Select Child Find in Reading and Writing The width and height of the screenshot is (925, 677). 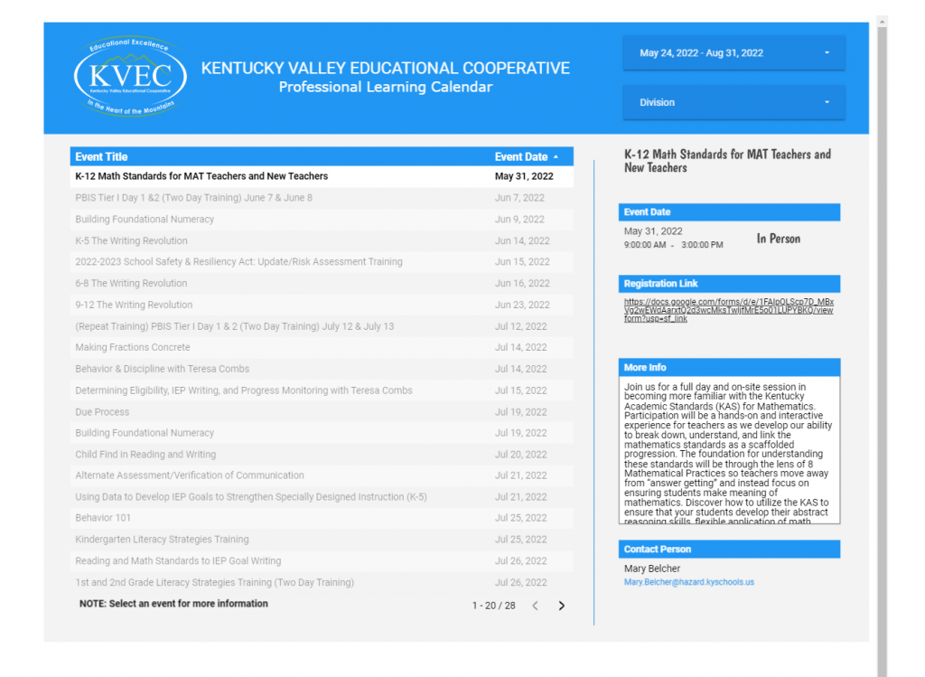tap(322, 455)
